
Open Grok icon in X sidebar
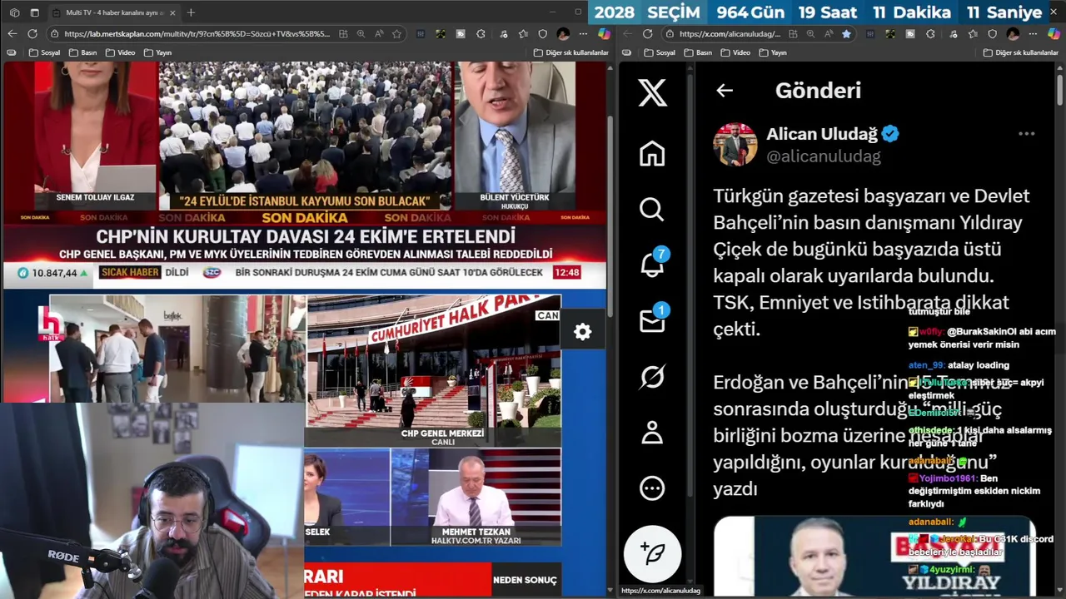652,377
